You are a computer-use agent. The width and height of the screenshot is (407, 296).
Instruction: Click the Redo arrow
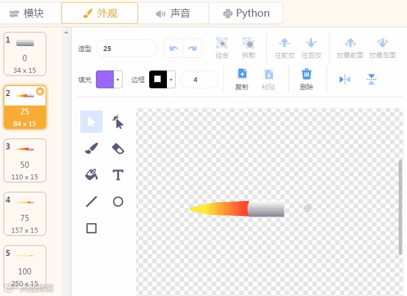[192, 48]
